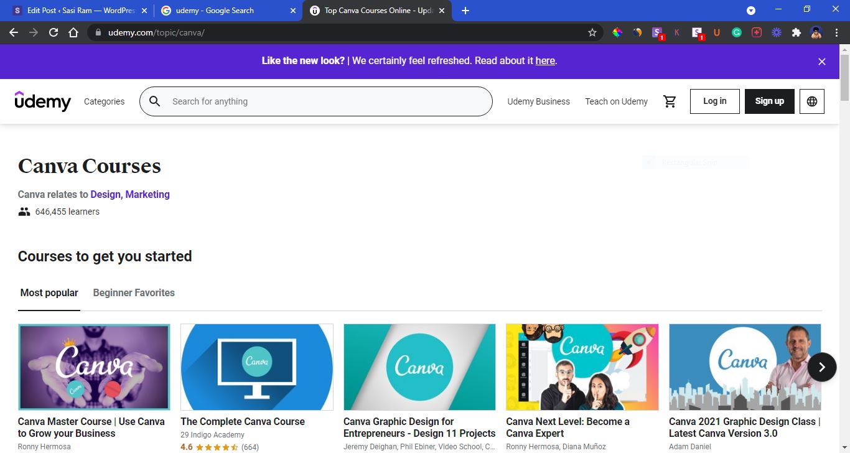Click the colorful wheel extension icon
The width and height of the screenshot is (850, 453).
click(x=617, y=32)
